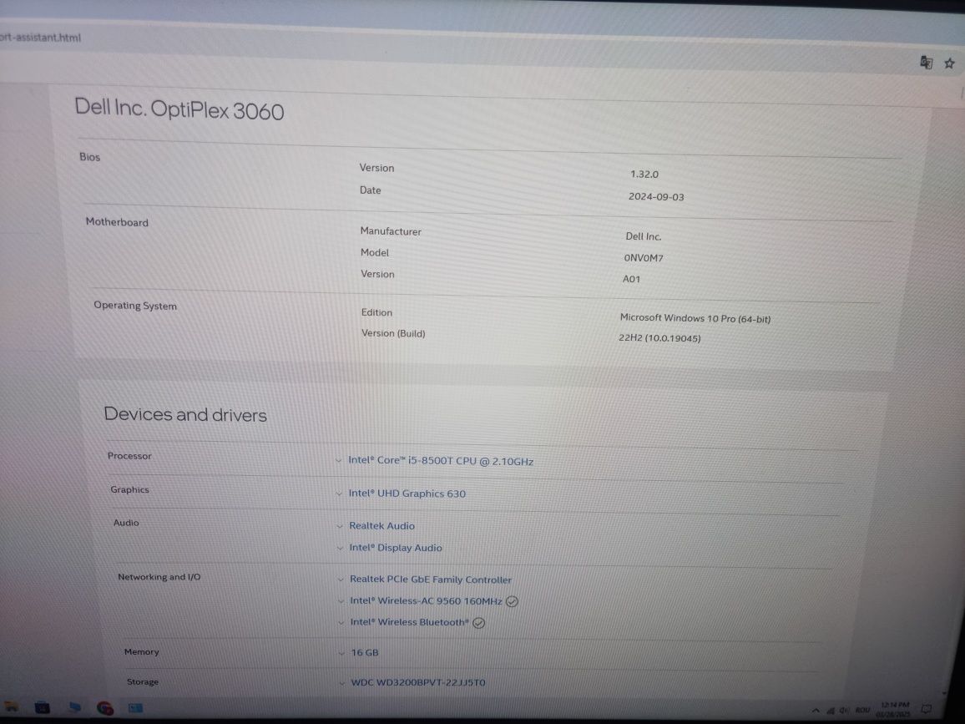Show hidden system tray icons
Viewport: 965px width, 724px height.
pos(816,711)
